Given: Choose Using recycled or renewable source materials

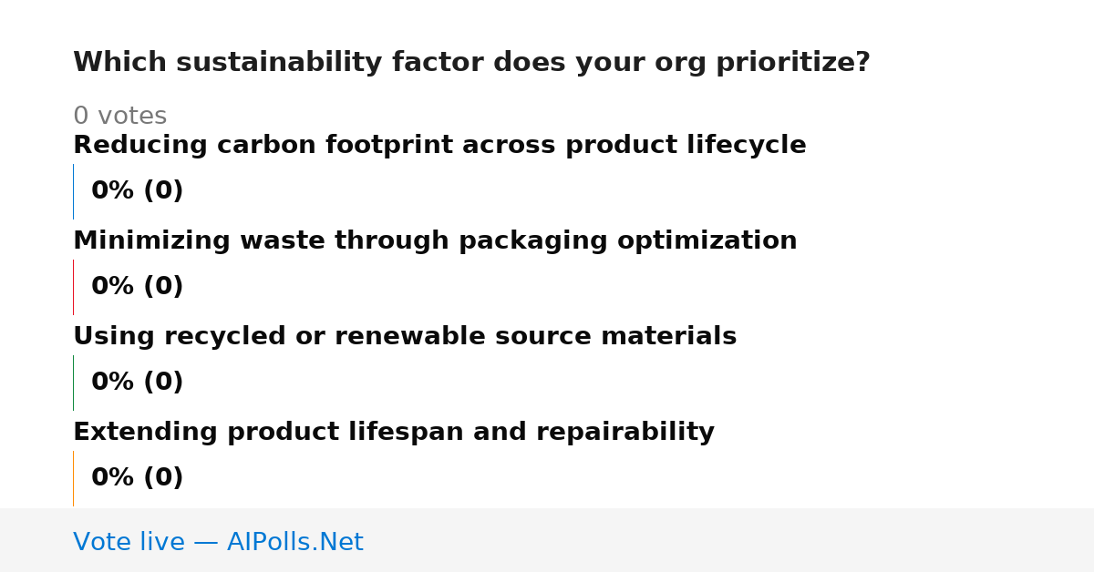Looking at the screenshot, I should click(405, 337).
